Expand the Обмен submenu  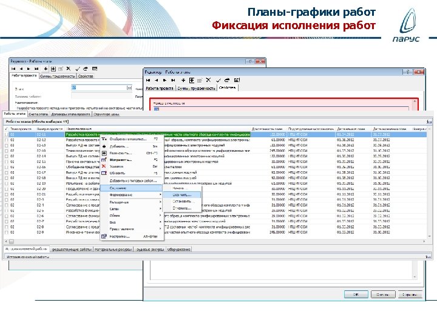click(x=132, y=216)
